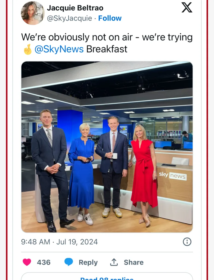This screenshot has width=214, height=280.
Task: Click the share upload arrow icon
Action: click(x=114, y=262)
